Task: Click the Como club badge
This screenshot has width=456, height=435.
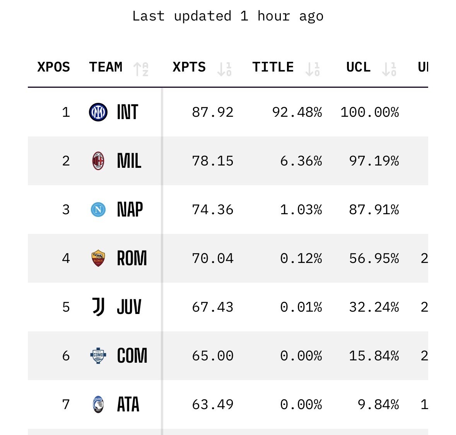Action: tap(98, 356)
